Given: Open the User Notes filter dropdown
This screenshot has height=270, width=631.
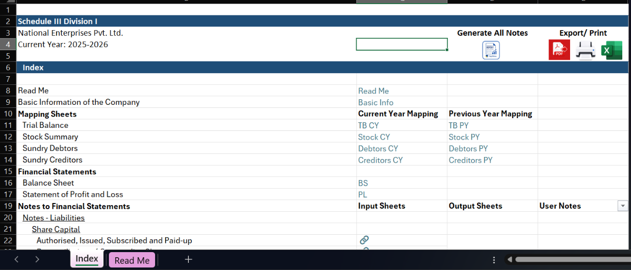Looking at the screenshot, I should [623, 206].
